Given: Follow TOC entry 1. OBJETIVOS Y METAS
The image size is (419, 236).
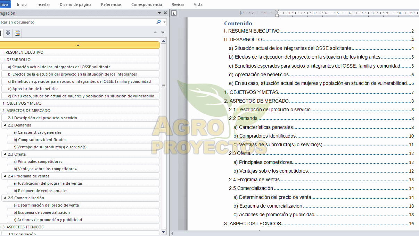Looking at the screenshot, I should coord(319,92).
